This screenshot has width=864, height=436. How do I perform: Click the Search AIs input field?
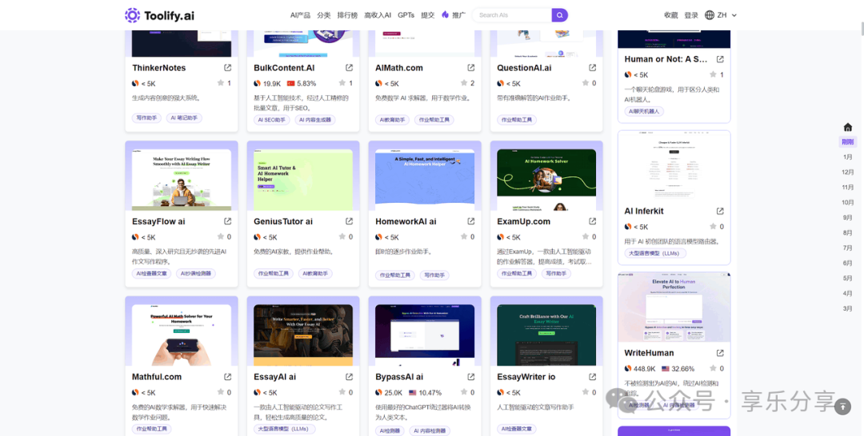[x=512, y=15]
